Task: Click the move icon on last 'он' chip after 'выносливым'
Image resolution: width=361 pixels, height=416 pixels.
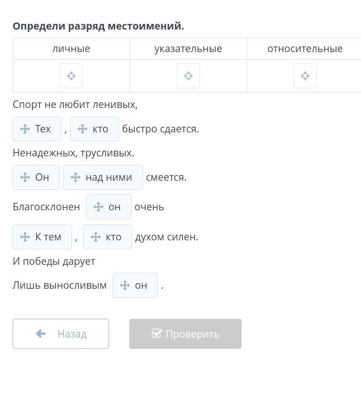Action: pyautogui.click(x=125, y=285)
